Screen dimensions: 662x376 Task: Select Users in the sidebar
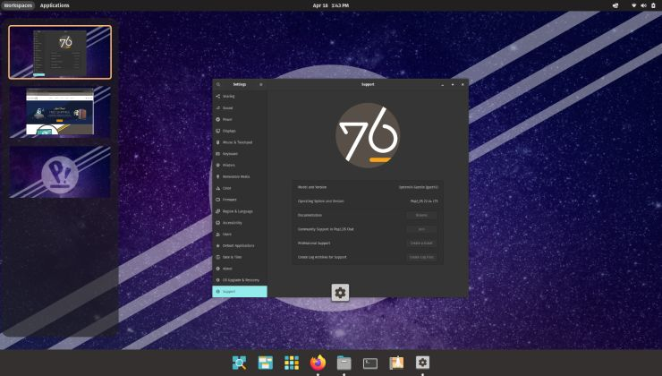click(240, 234)
